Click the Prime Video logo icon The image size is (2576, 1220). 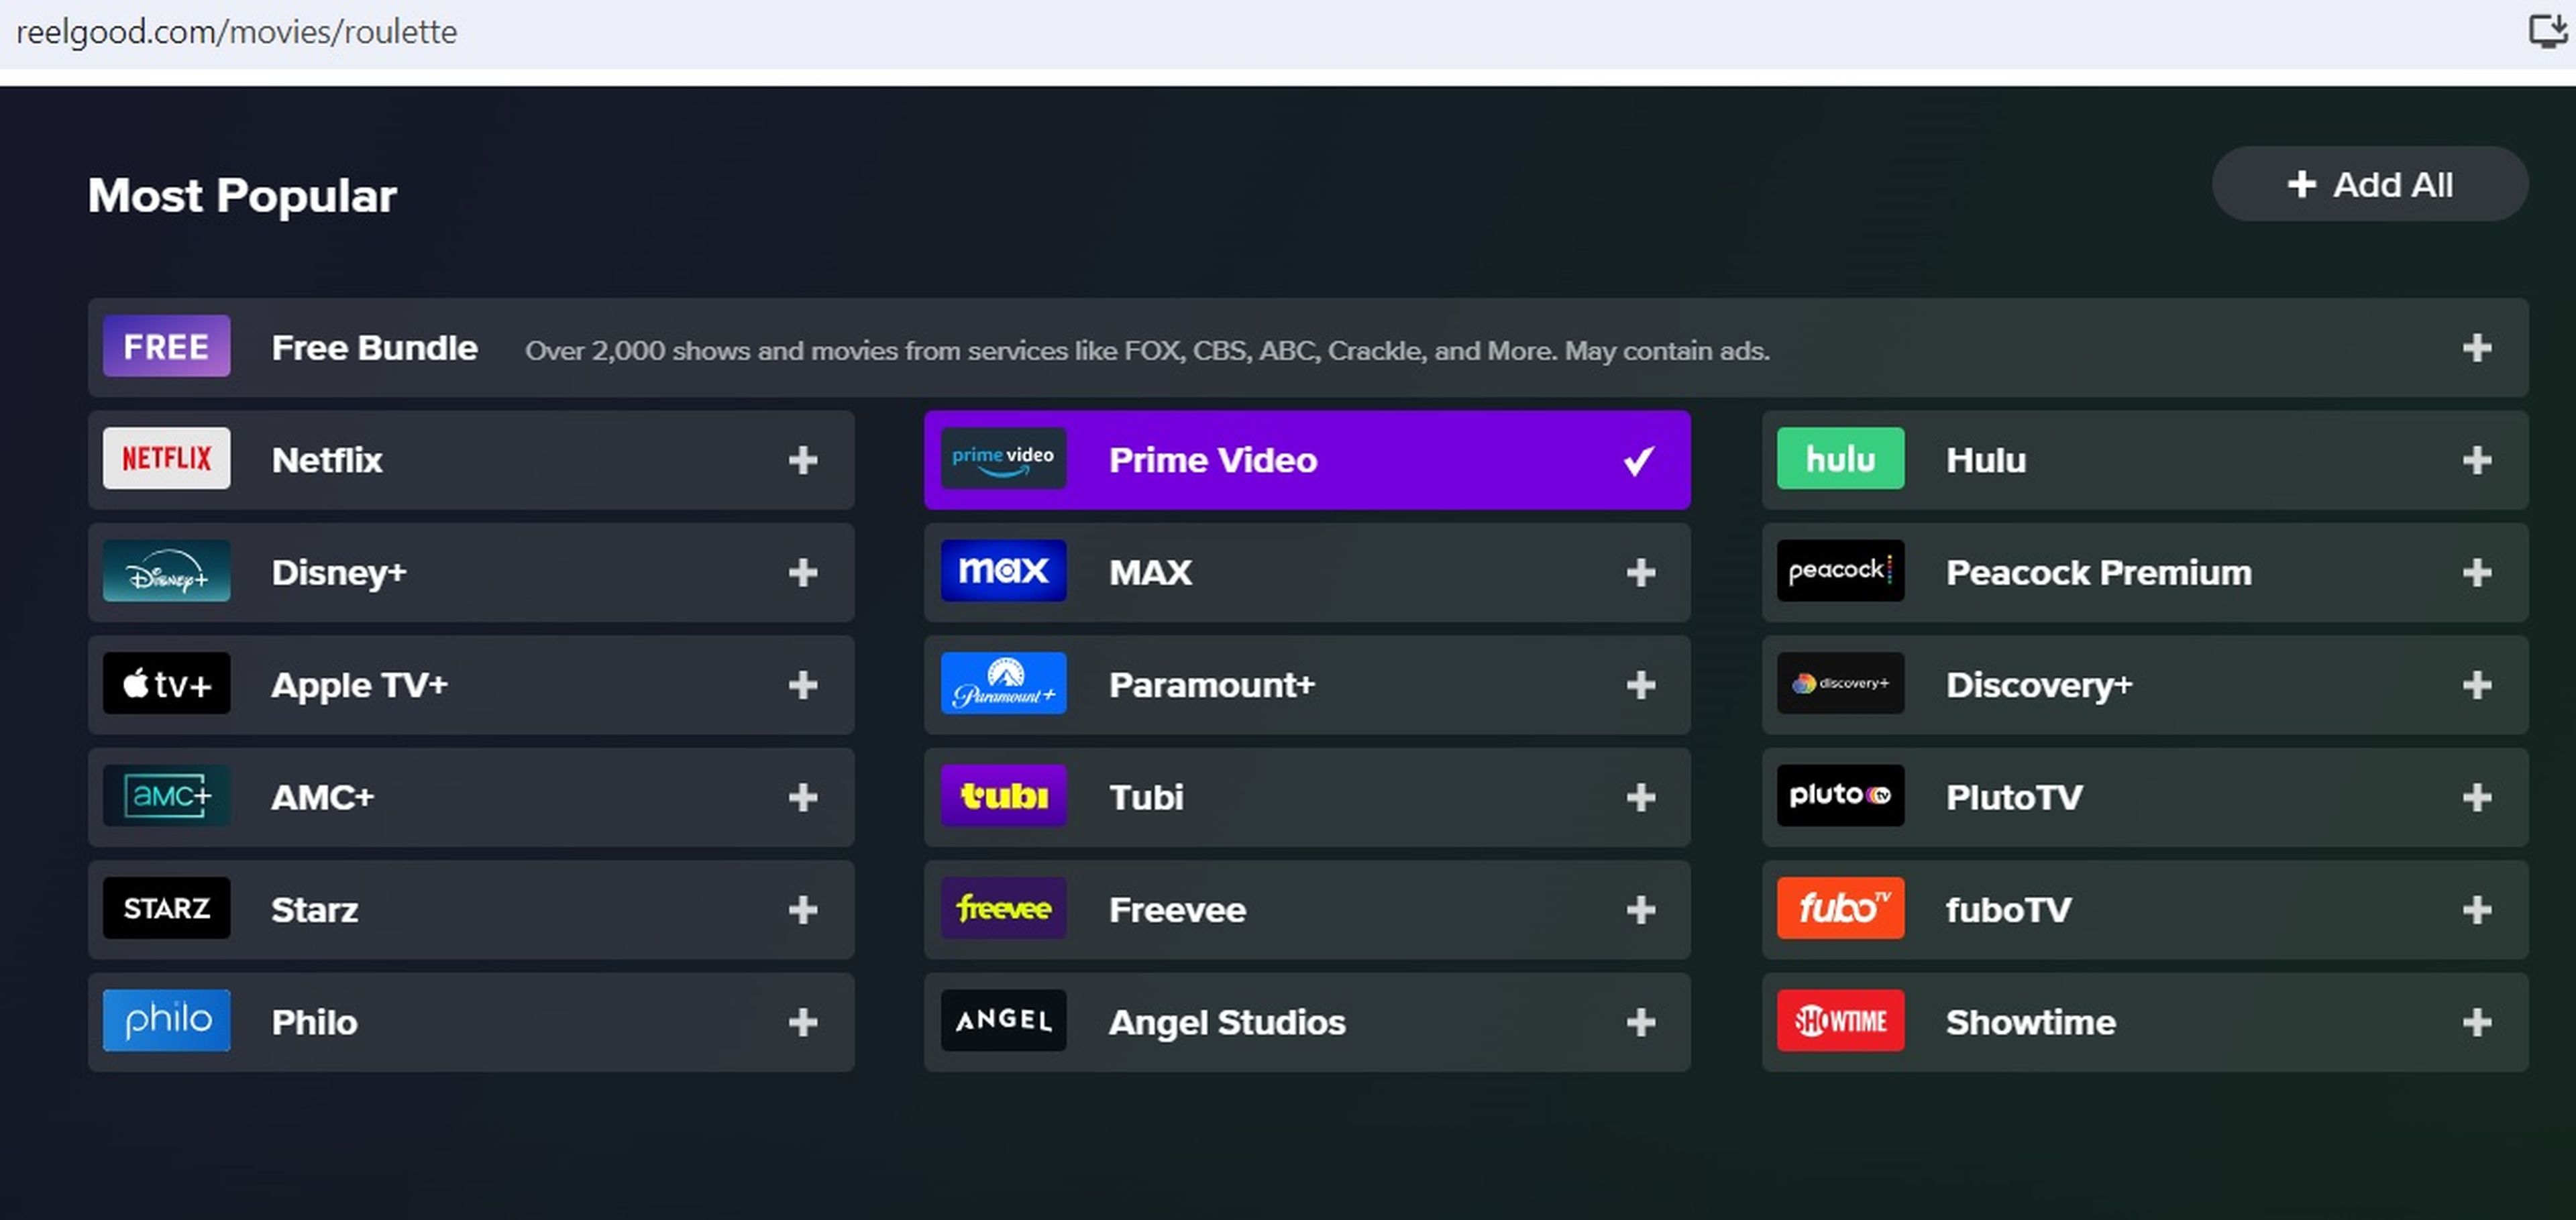point(1003,459)
